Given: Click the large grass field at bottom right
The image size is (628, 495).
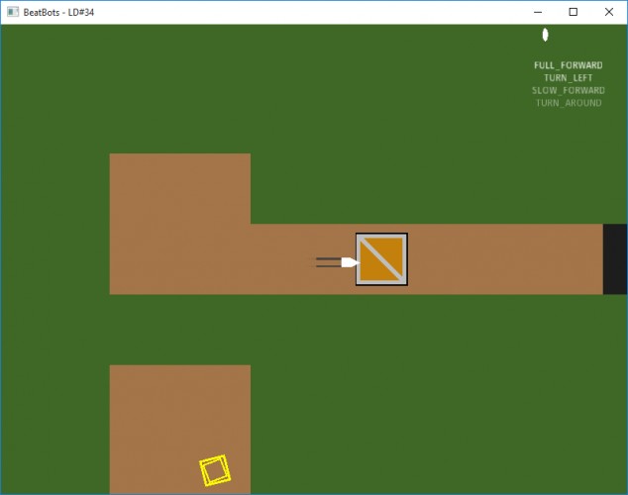Looking at the screenshot, I should point(439,394).
